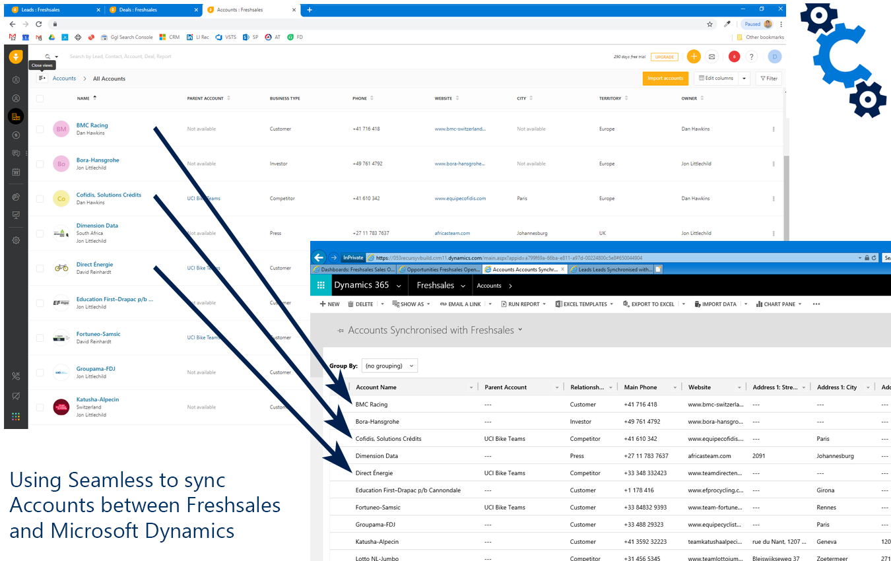Viewport: 891px width, 561px height.
Task: Open the help question mark icon
Action: pyautogui.click(x=752, y=57)
